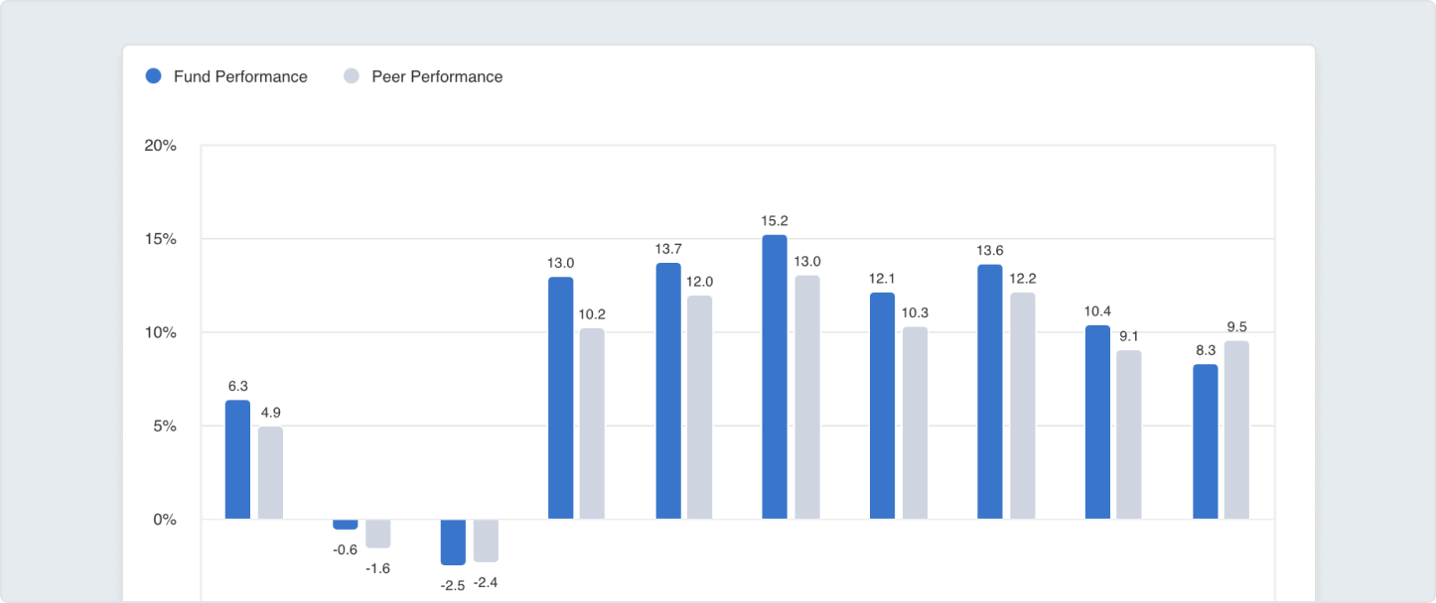Click the gray peer bar labeled 10.2
The width and height of the screenshot is (1436, 603).
(592, 423)
